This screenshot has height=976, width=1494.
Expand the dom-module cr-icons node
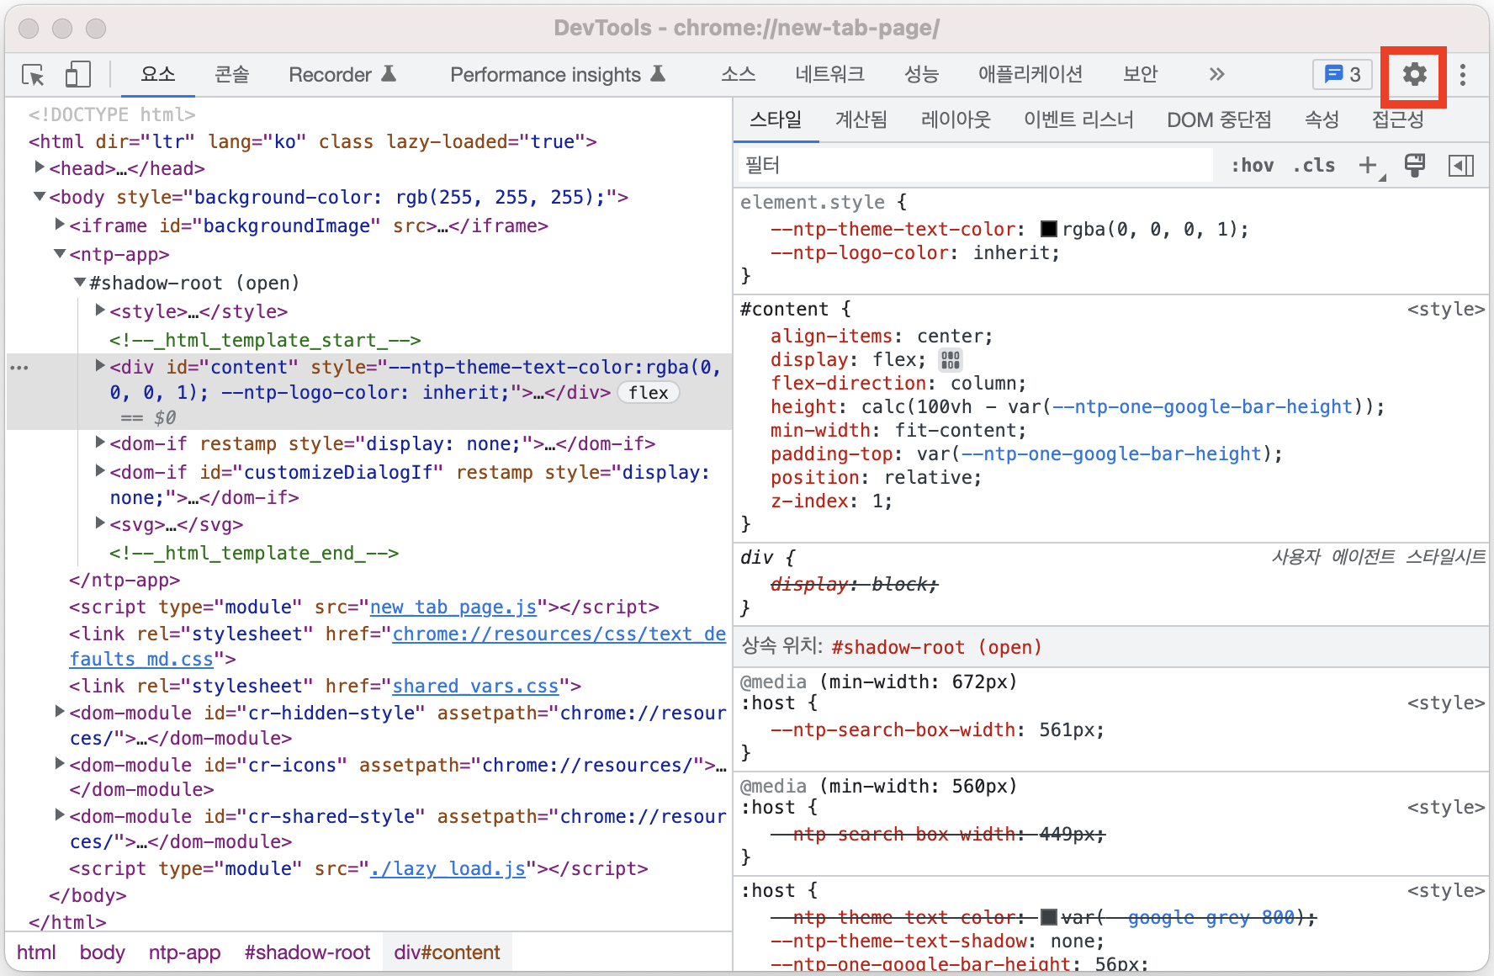pos(60,764)
